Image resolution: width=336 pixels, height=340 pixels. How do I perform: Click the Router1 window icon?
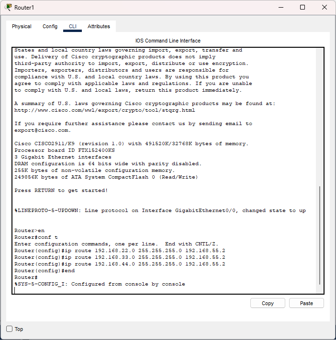(x=8, y=7)
